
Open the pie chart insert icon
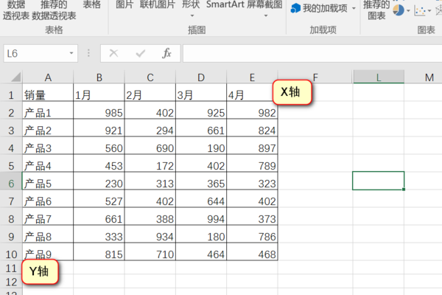[399, 10]
